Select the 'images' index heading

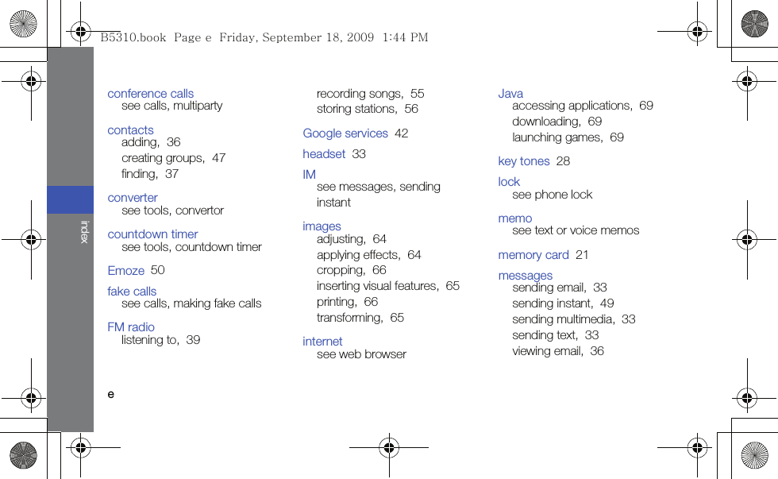click(322, 226)
